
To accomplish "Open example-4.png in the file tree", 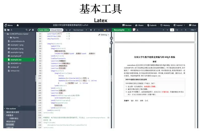I will [x=17, y=52].
